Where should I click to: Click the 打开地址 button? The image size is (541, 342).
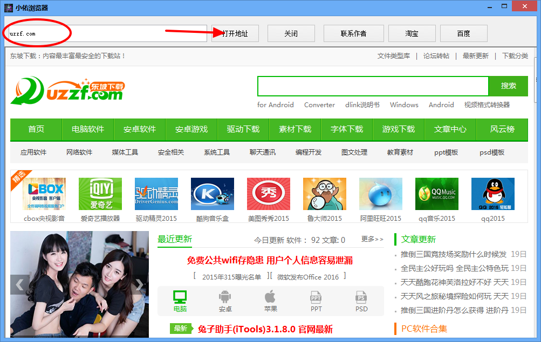point(235,33)
